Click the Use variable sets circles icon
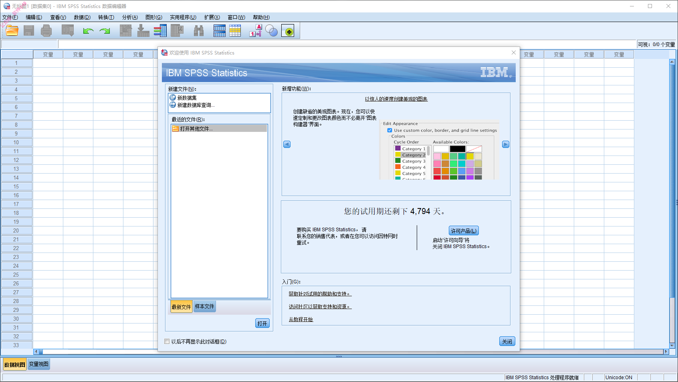The height and width of the screenshot is (382, 678). [272, 31]
